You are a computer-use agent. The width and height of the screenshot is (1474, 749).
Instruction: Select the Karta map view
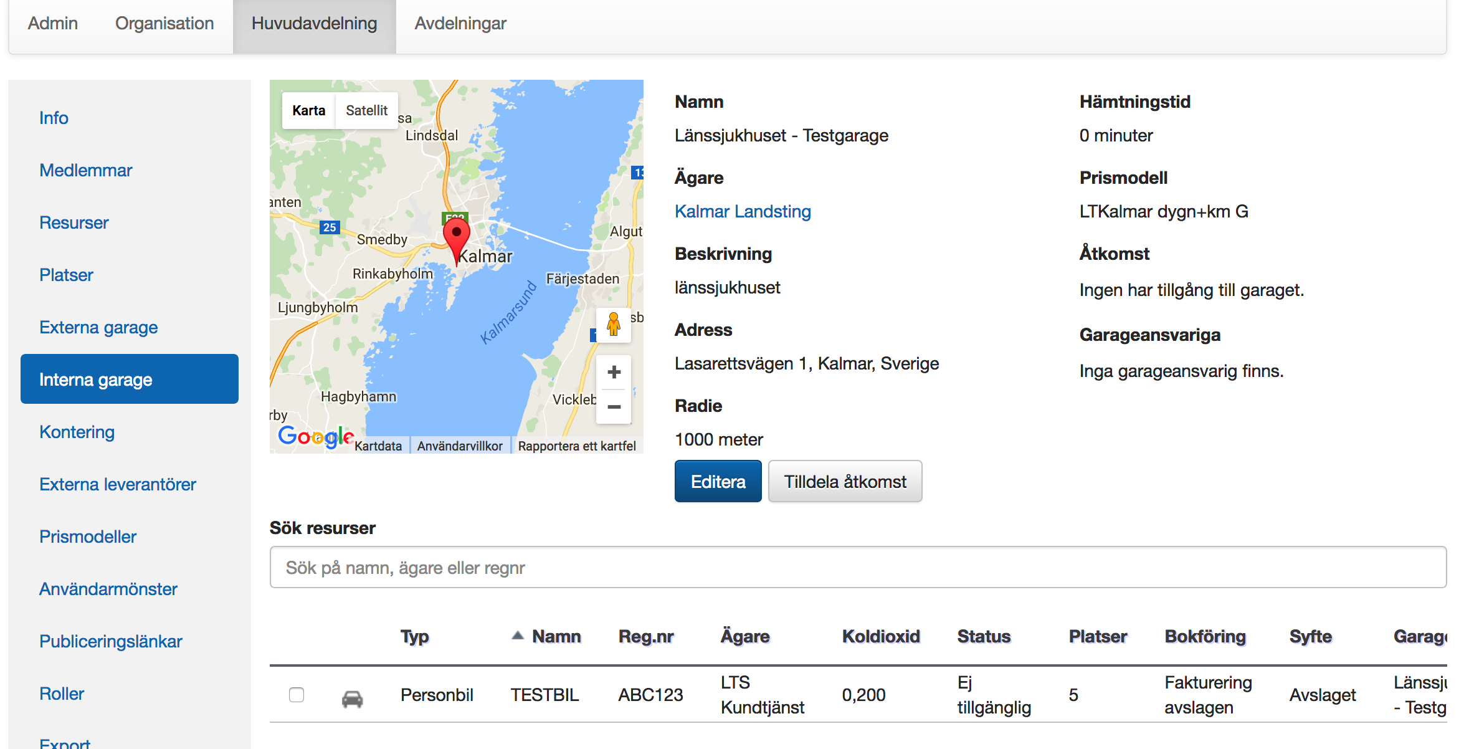(x=309, y=111)
